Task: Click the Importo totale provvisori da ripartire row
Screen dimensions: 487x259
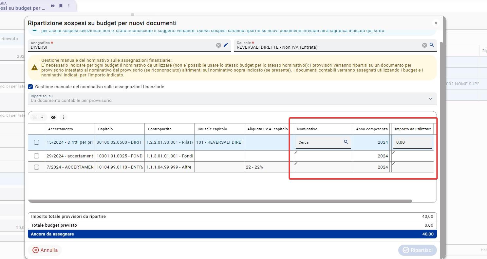Action: (232, 217)
